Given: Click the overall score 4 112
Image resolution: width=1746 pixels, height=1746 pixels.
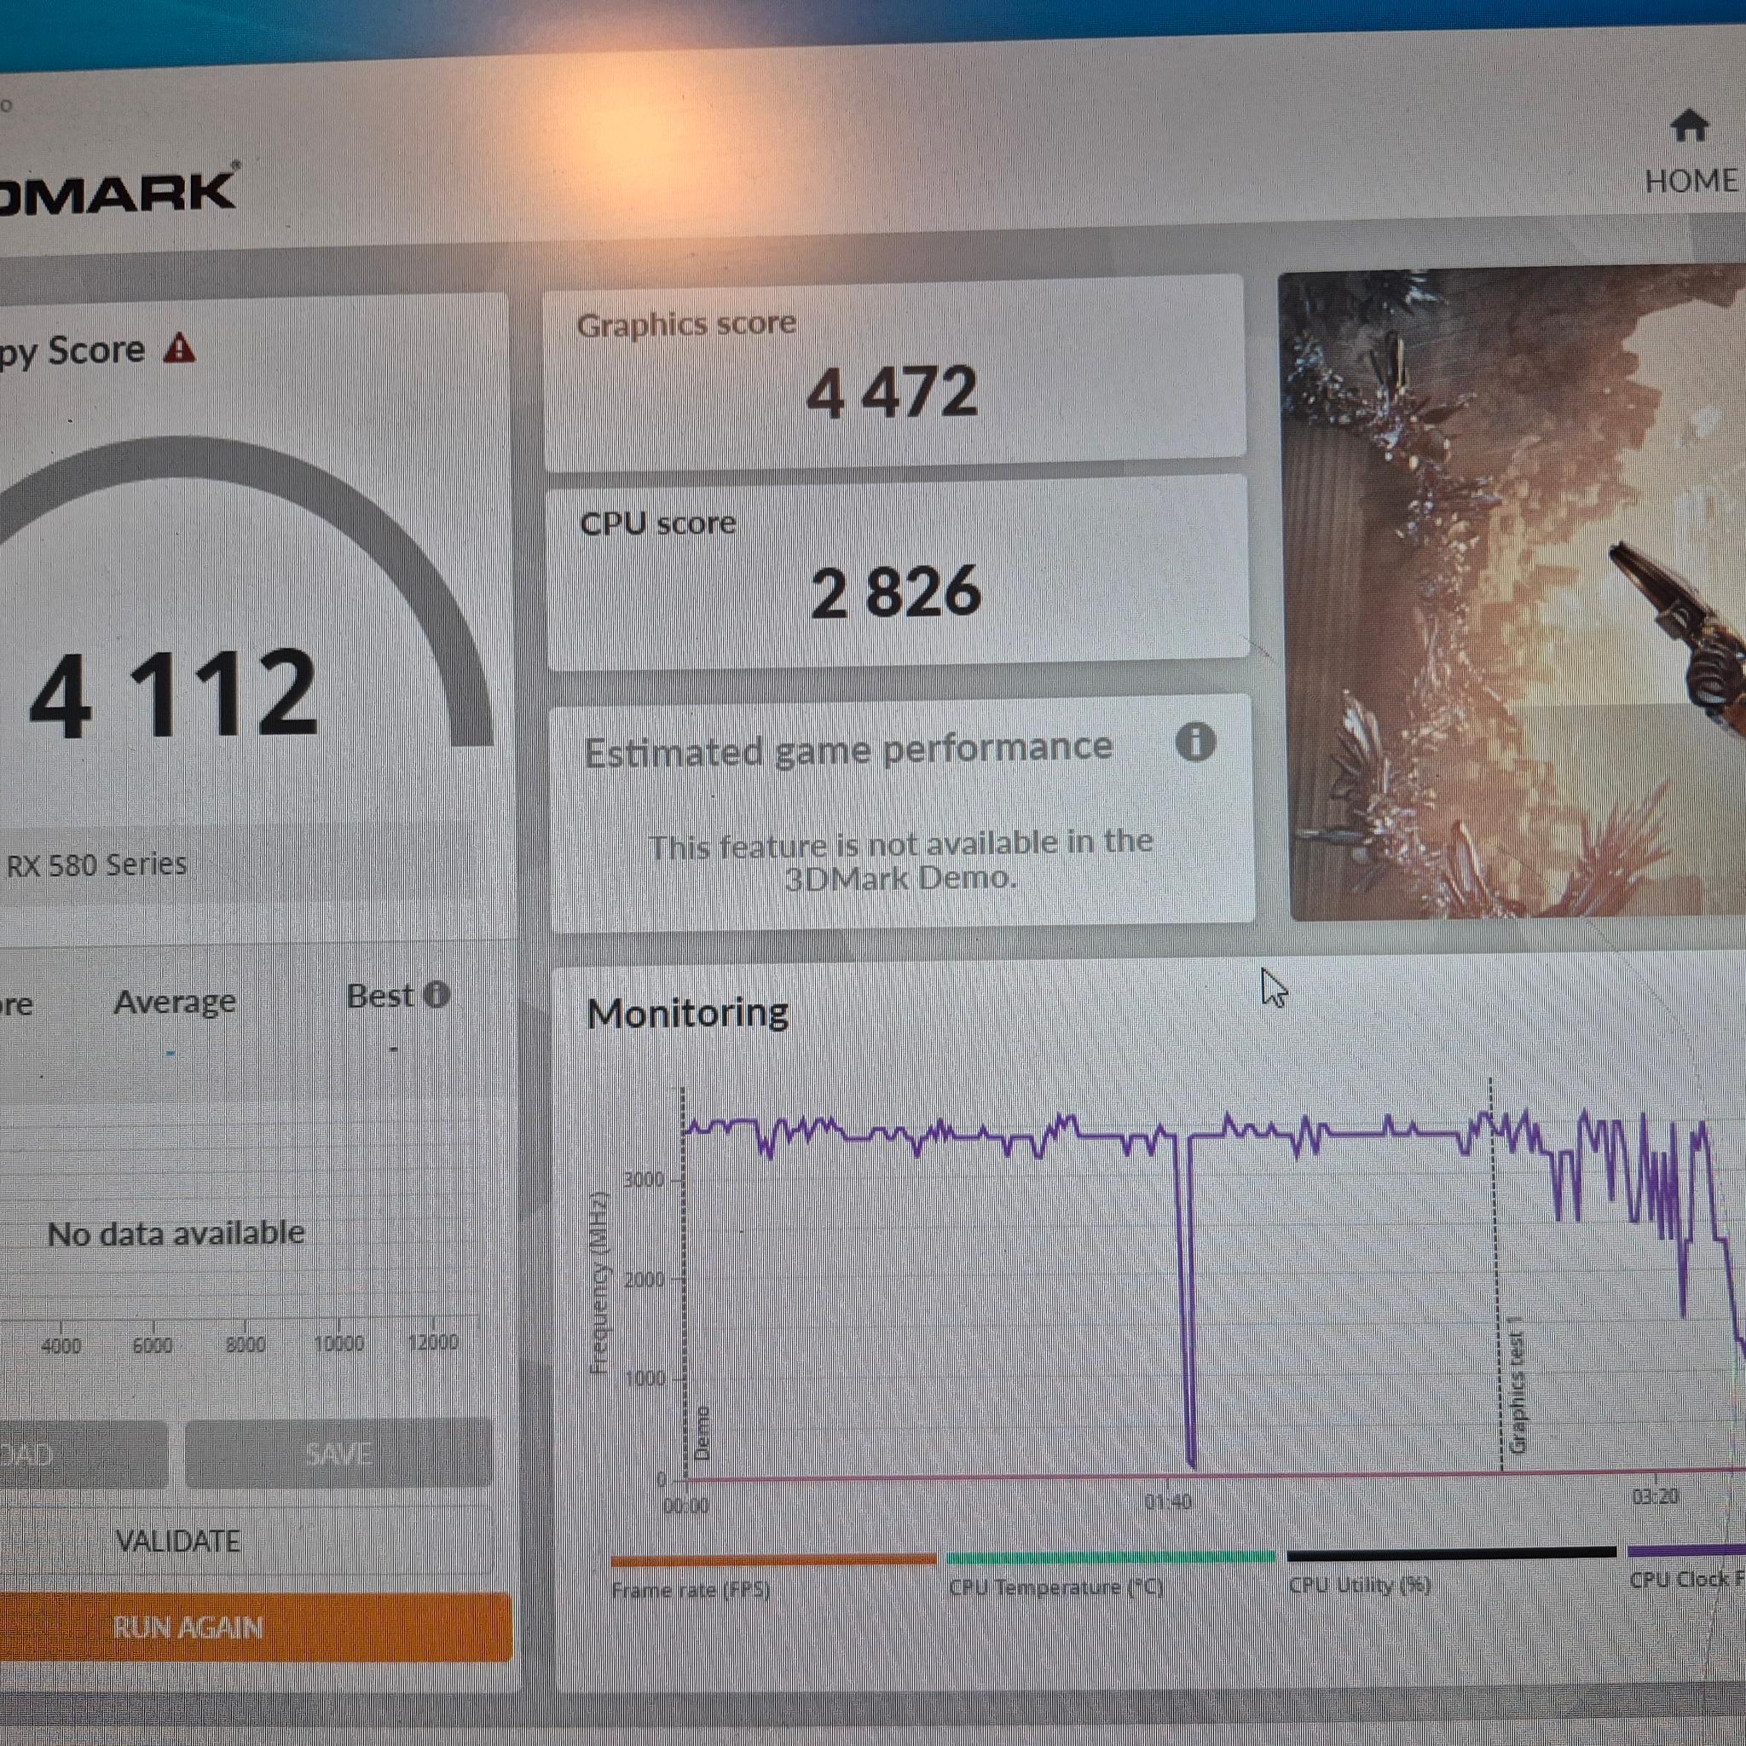Looking at the screenshot, I should coord(174,694).
